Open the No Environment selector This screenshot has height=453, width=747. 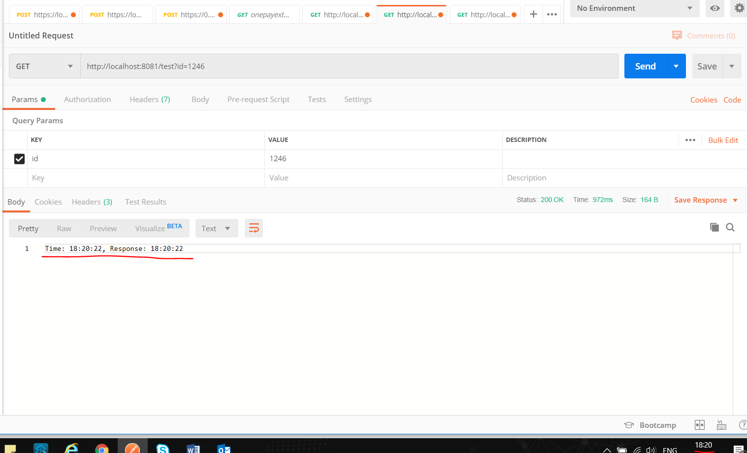(634, 8)
